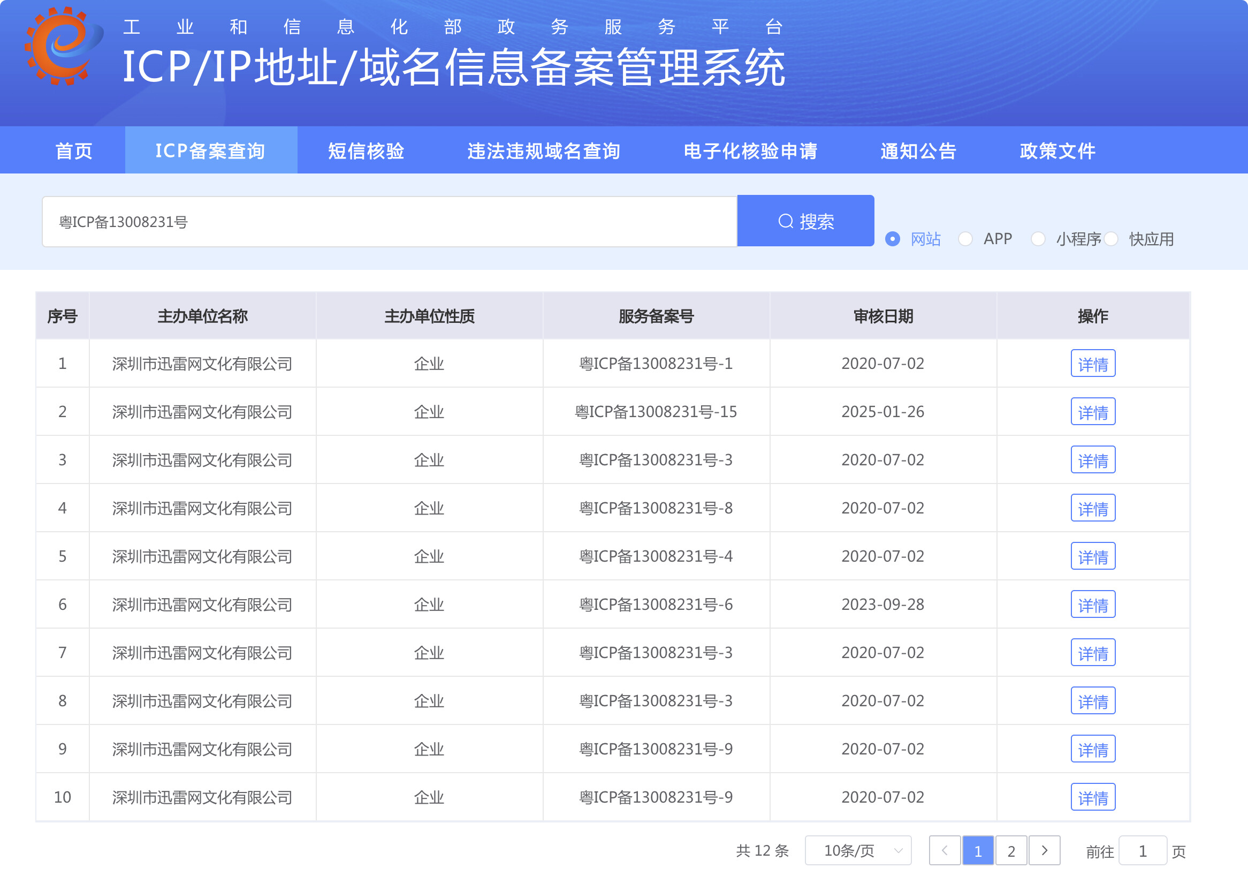Click 详情 button in row 10
The width and height of the screenshot is (1248, 891).
click(1093, 797)
